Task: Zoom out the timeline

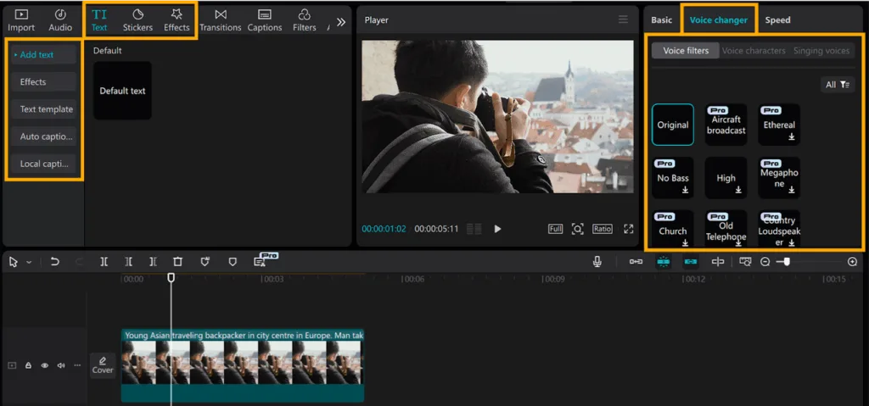Action: 765,261
